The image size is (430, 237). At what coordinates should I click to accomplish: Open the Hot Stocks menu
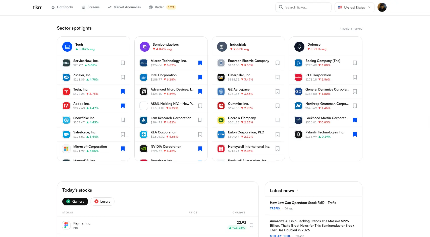click(x=62, y=7)
